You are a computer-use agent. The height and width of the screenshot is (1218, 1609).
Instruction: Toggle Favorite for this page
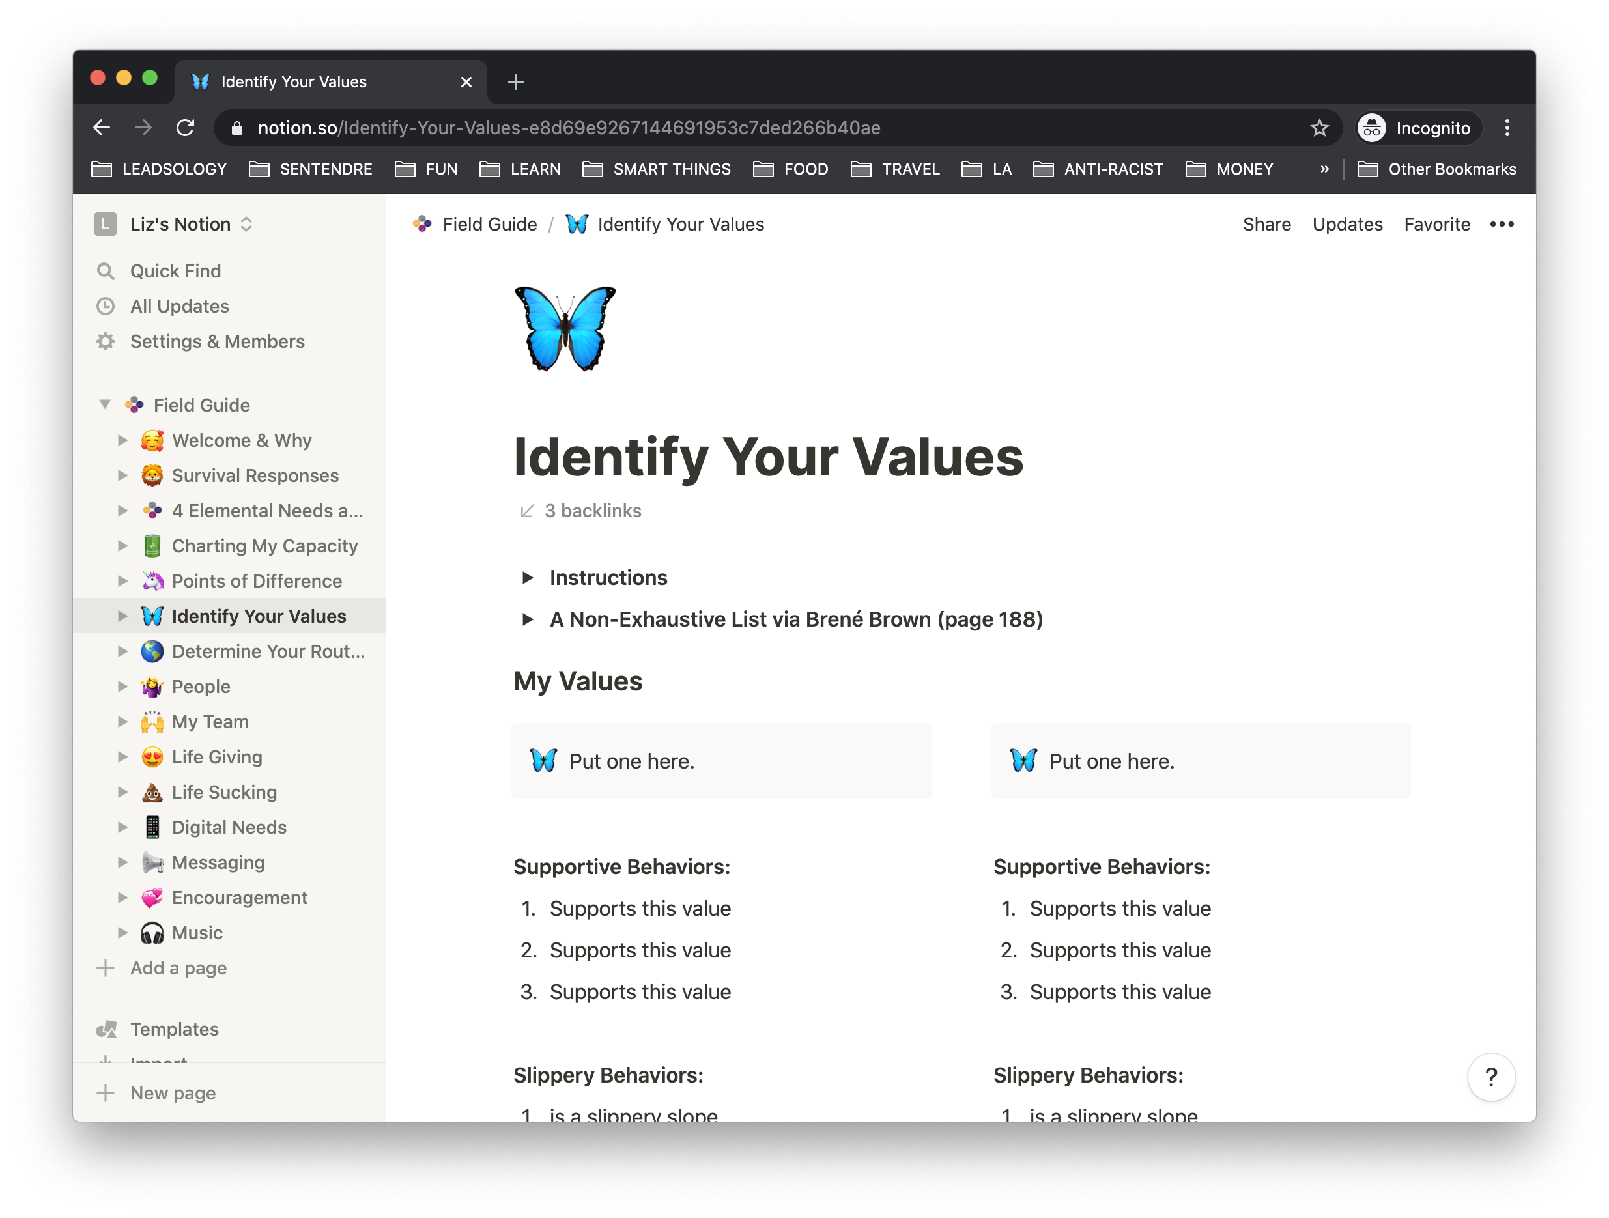pyautogui.click(x=1436, y=224)
